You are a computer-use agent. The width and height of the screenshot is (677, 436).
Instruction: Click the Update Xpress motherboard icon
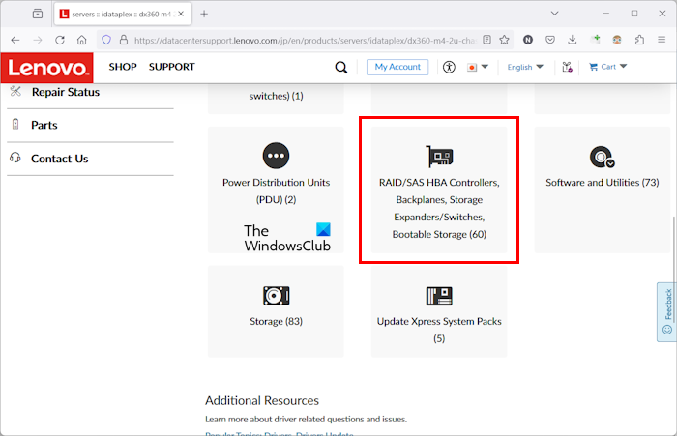439,296
